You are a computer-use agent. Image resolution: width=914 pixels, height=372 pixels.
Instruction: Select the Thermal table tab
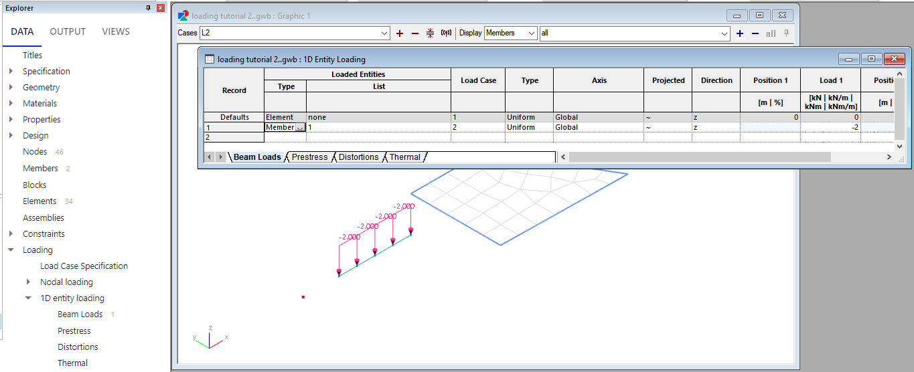click(405, 157)
